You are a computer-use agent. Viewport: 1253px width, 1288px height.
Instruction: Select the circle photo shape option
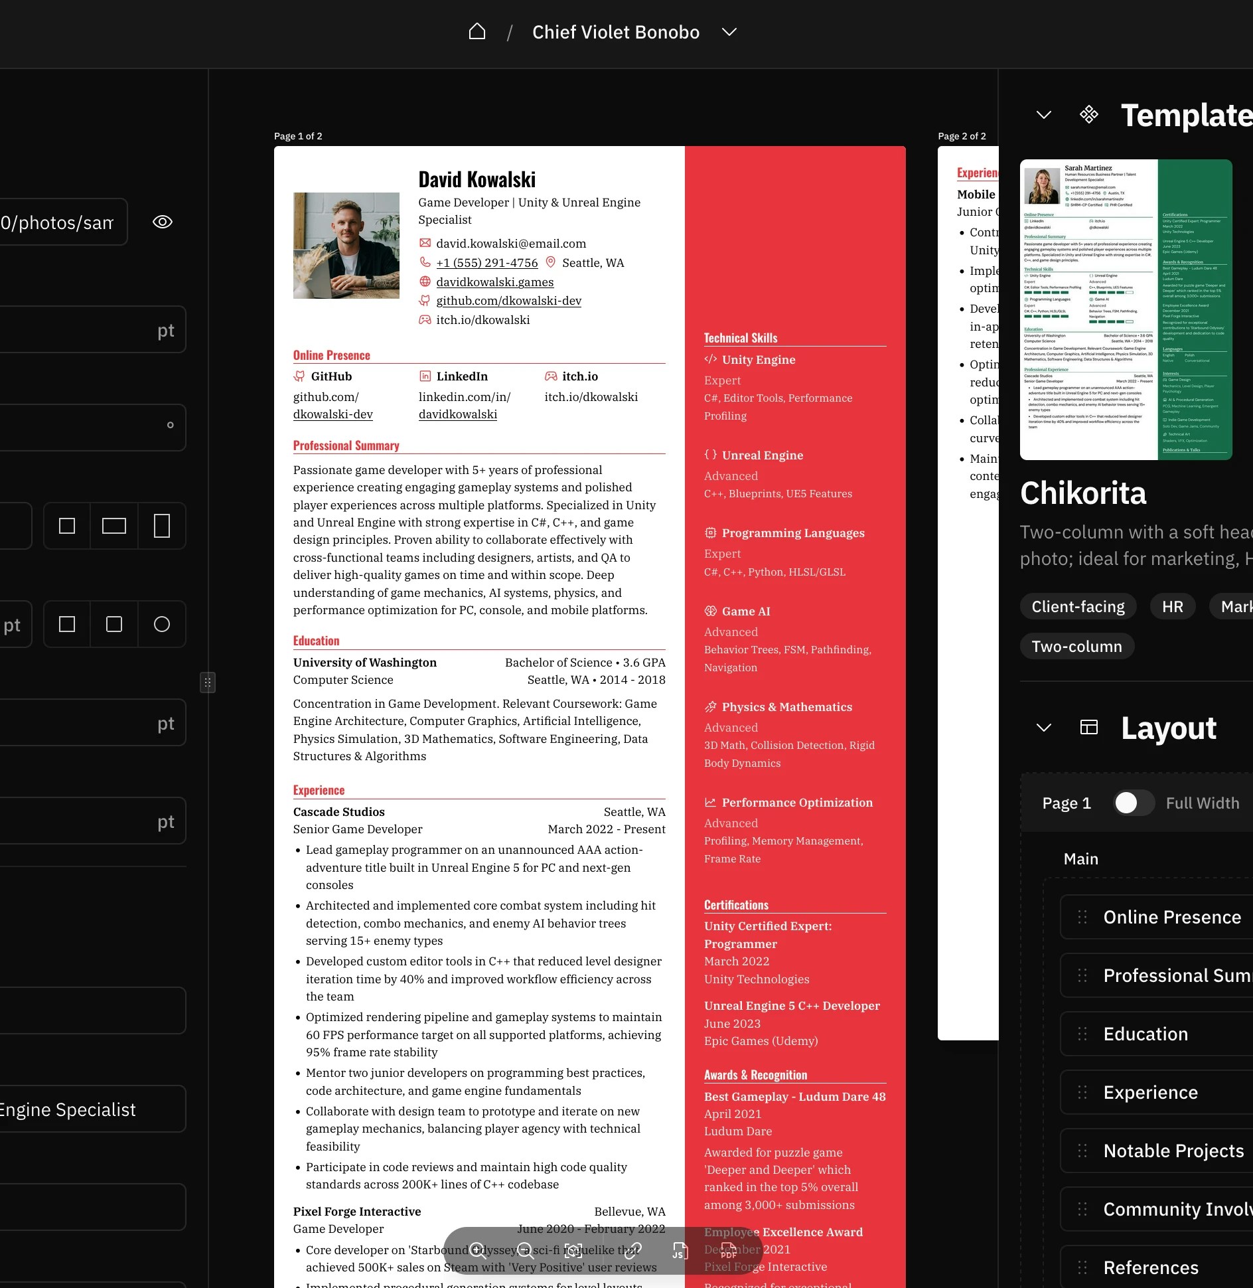161,624
